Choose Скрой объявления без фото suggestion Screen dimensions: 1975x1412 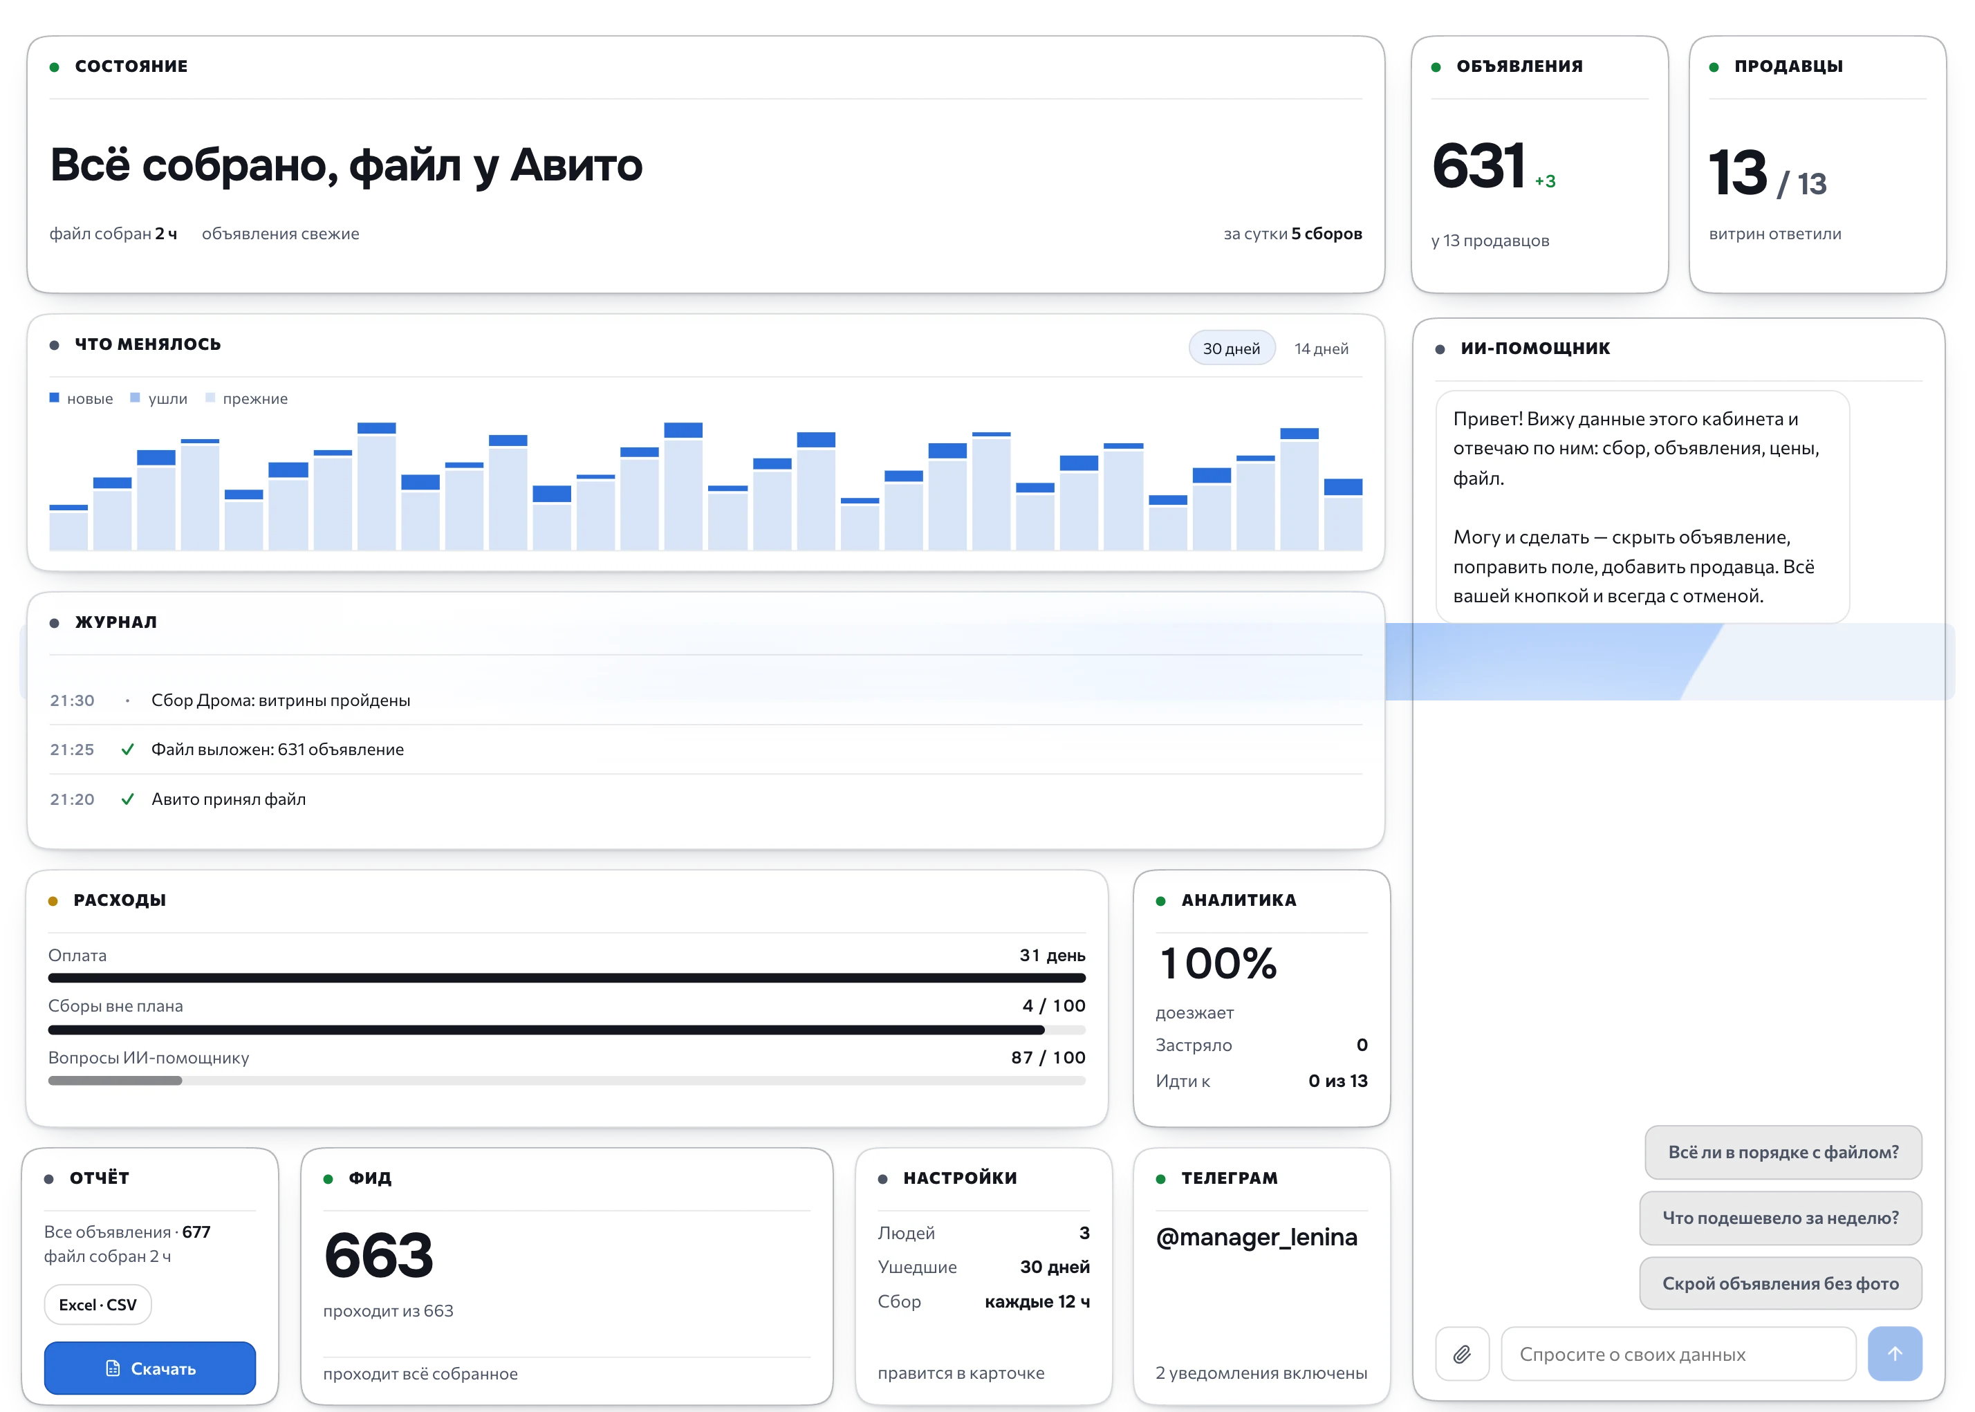click(1780, 1283)
